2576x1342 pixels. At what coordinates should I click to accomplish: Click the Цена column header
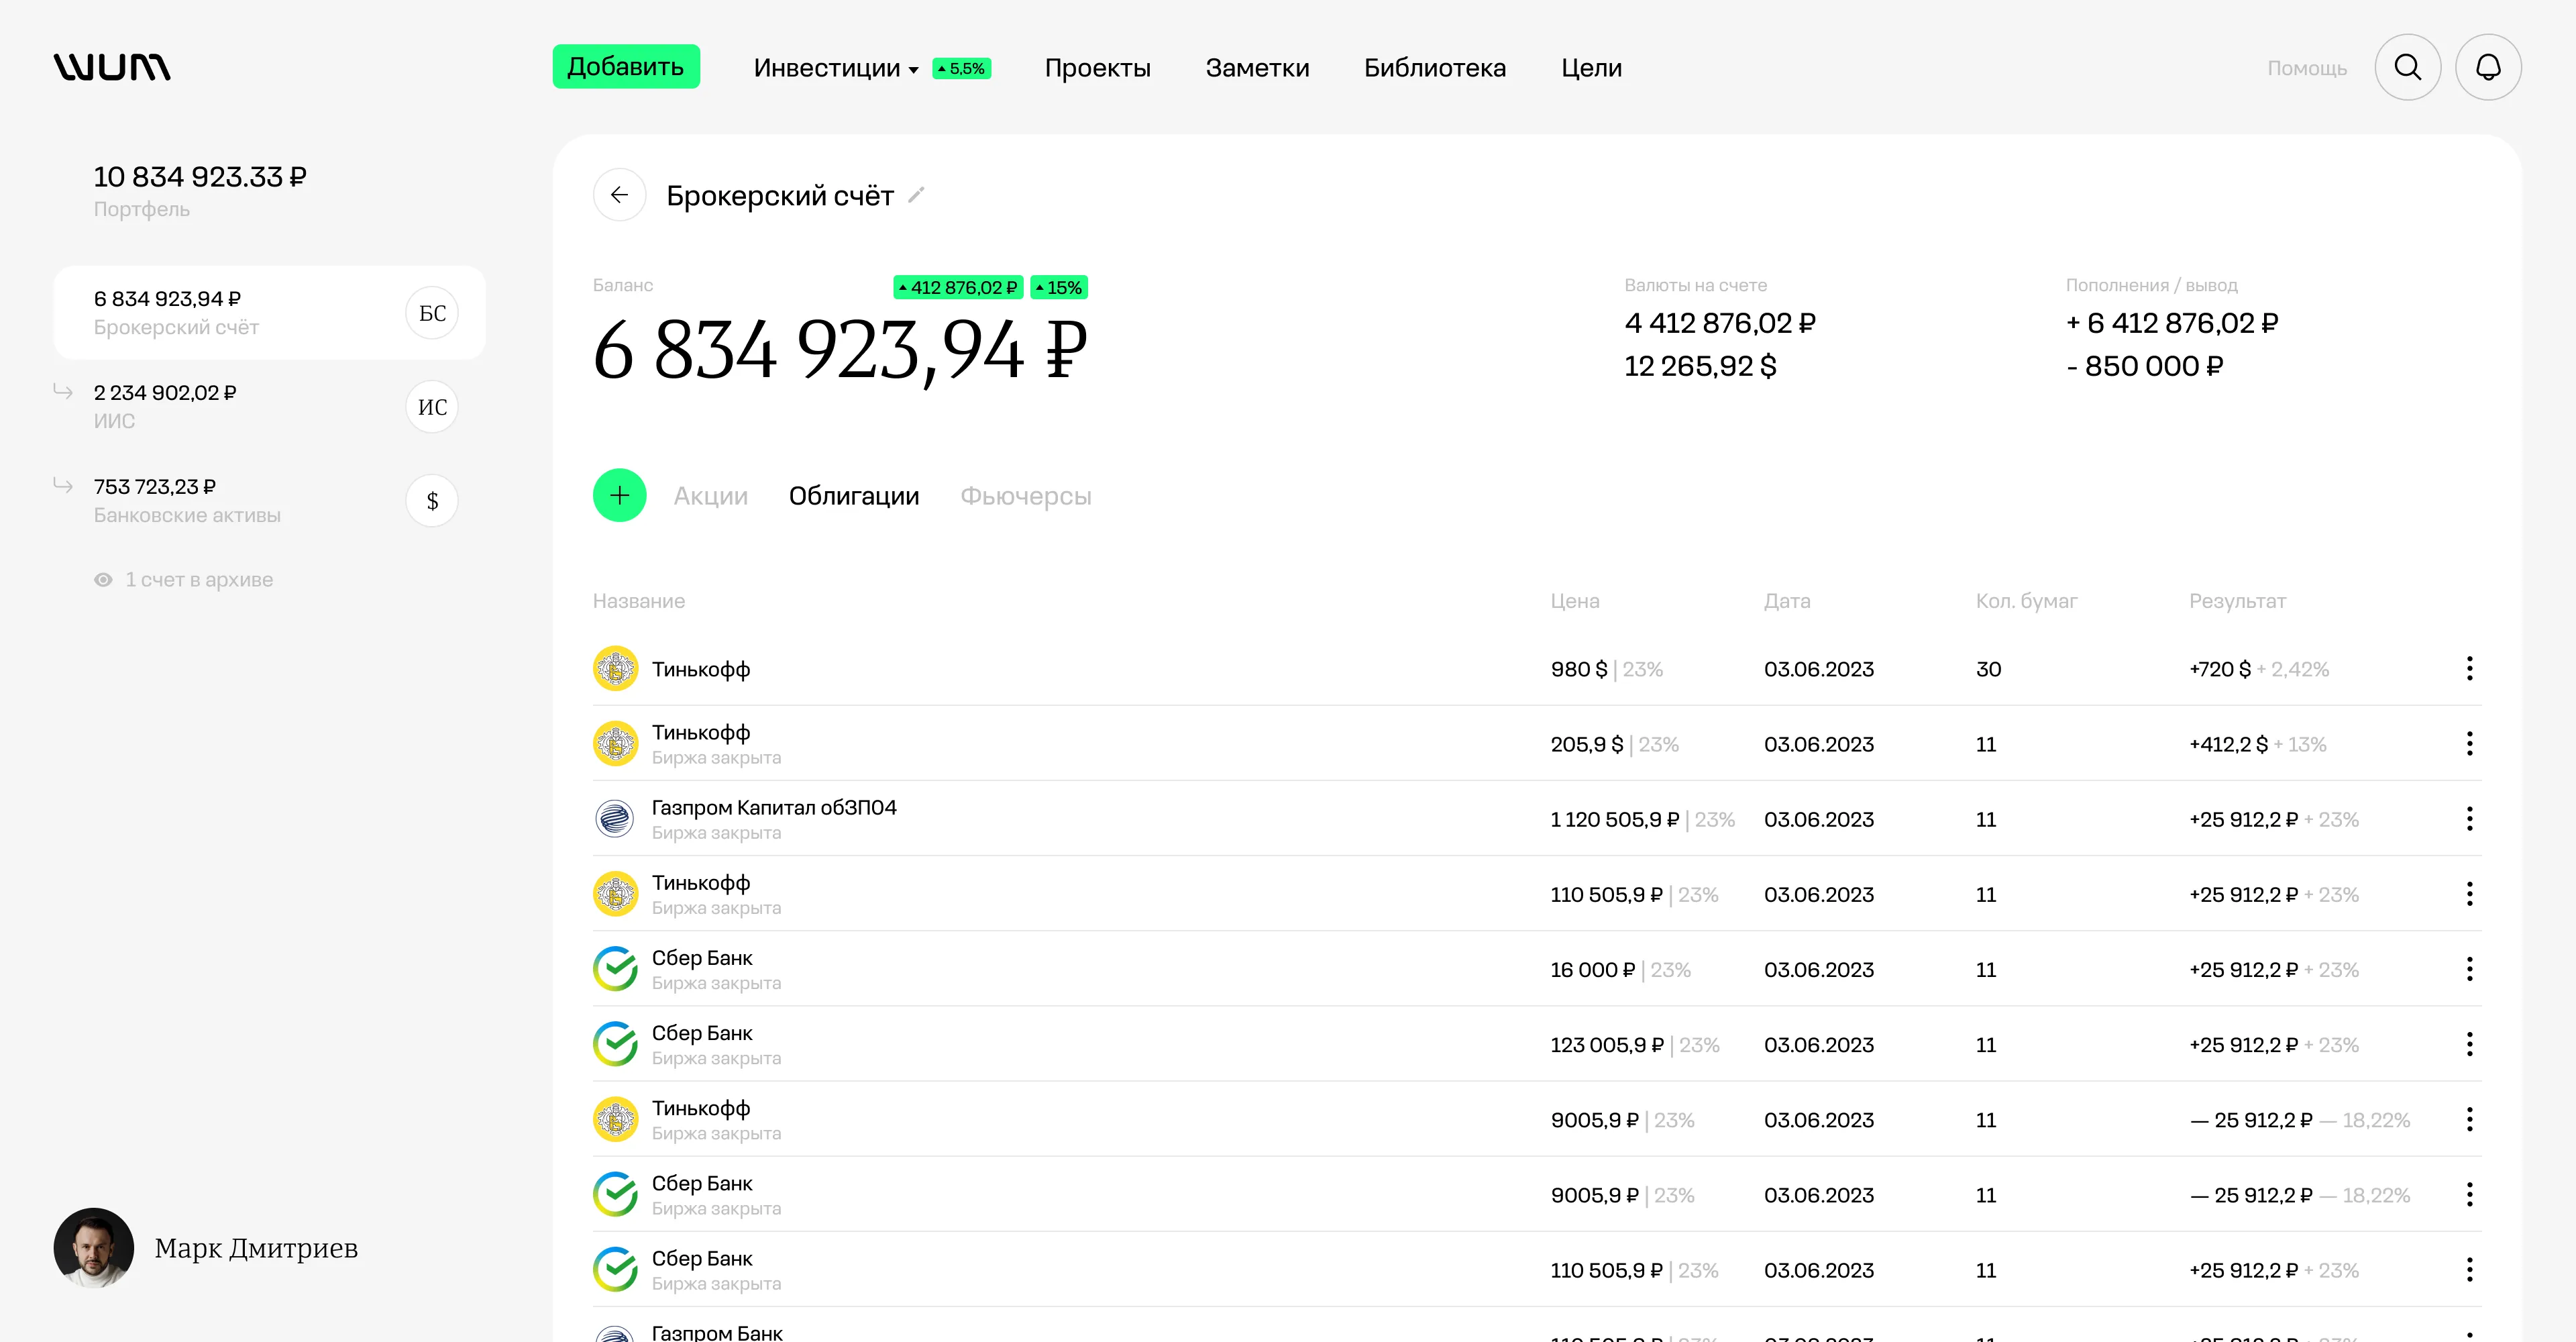(x=1574, y=601)
